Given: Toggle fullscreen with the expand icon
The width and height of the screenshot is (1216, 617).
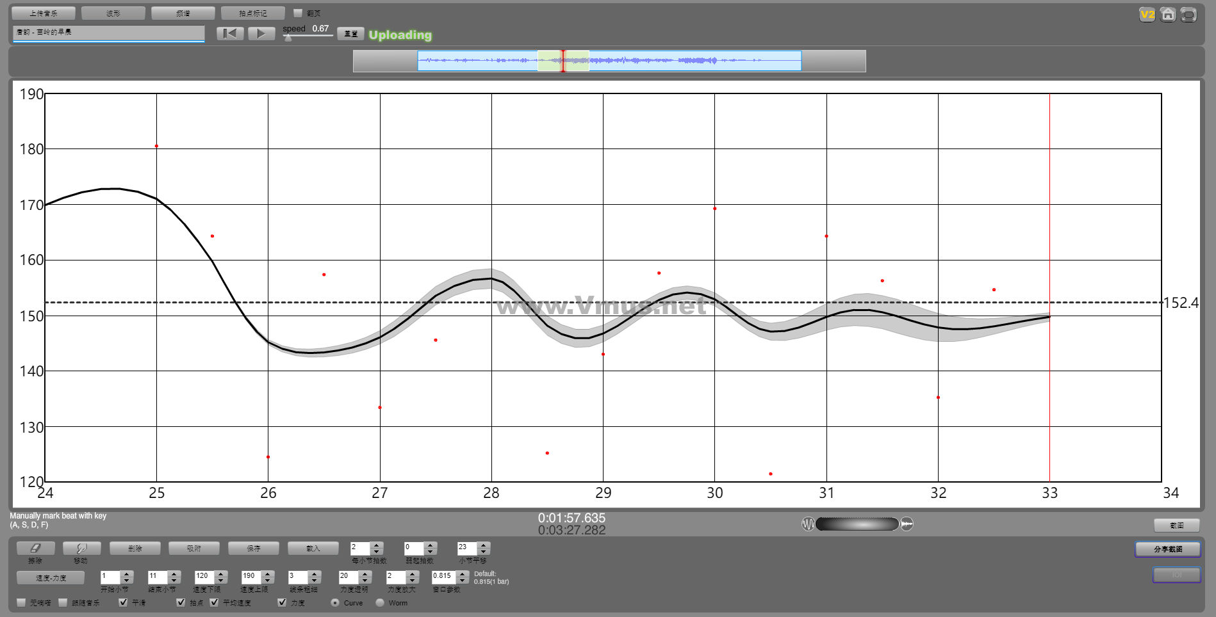Looking at the screenshot, I should click(1188, 15).
